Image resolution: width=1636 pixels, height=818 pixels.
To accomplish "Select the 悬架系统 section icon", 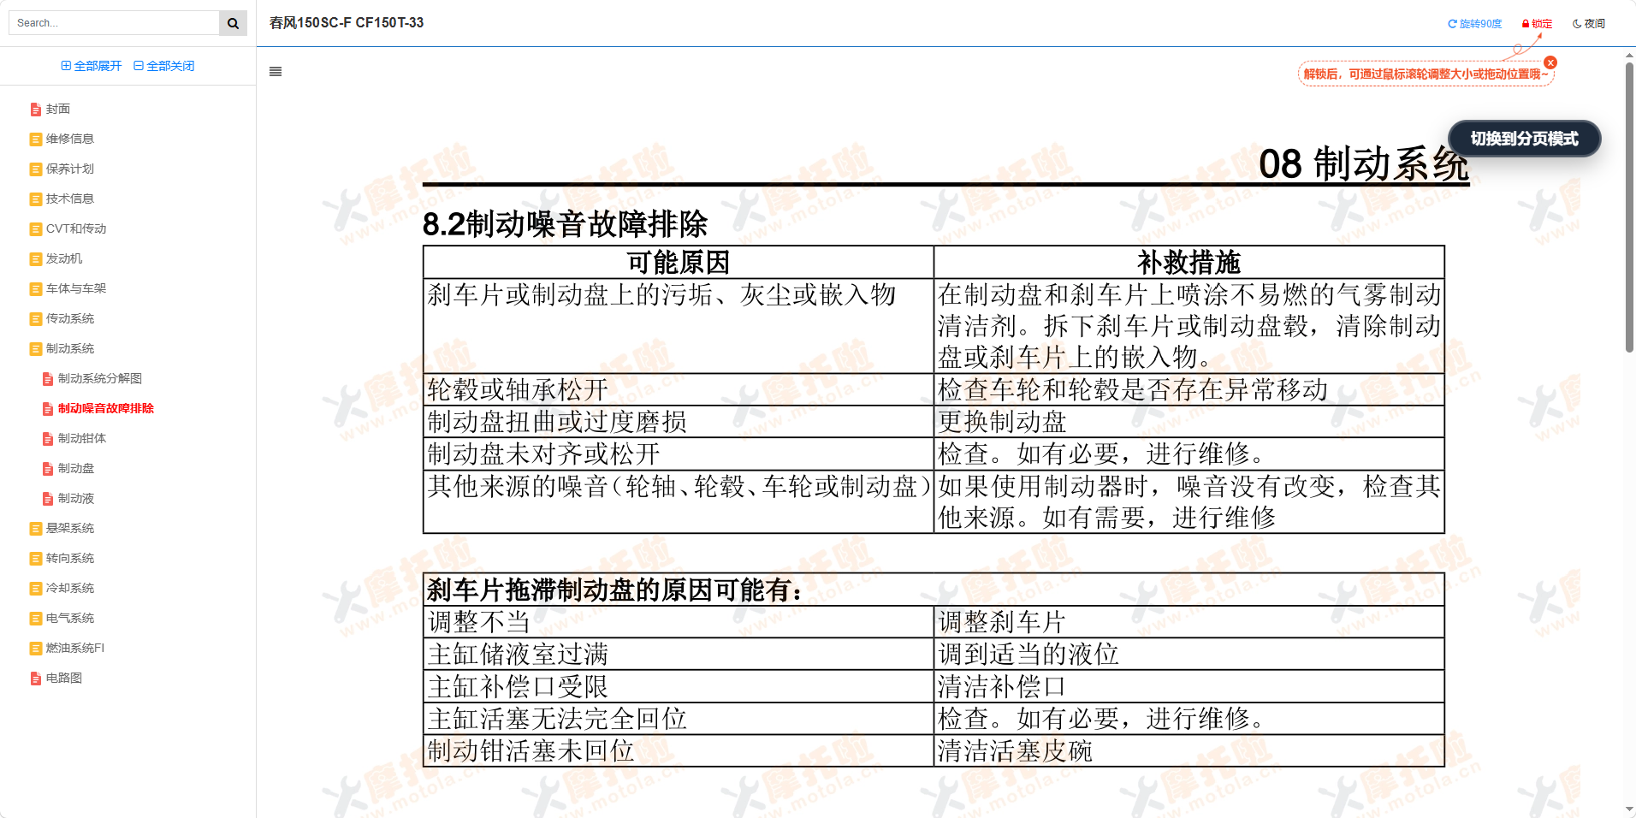I will coord(35,528).
